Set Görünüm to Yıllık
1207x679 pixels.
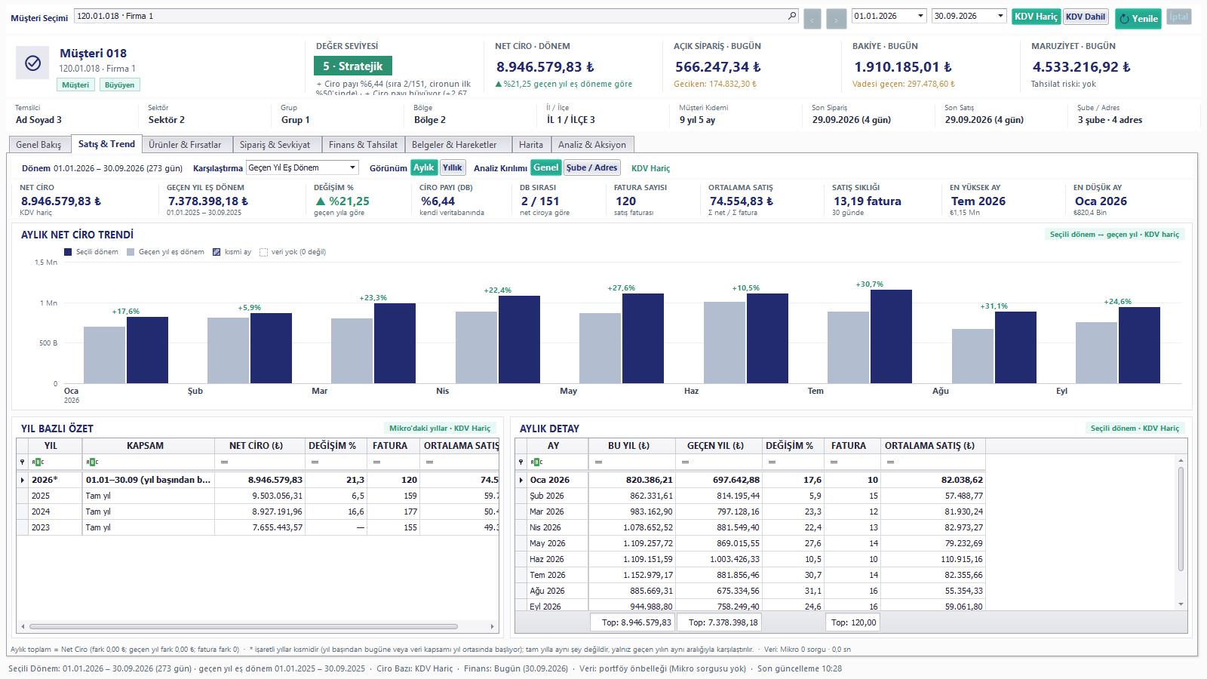click(x=453, y=167)
